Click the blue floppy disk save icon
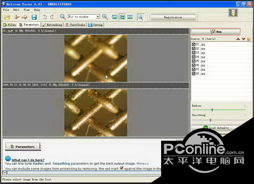This screenshot has height=184, width=254. click(34, 17)
